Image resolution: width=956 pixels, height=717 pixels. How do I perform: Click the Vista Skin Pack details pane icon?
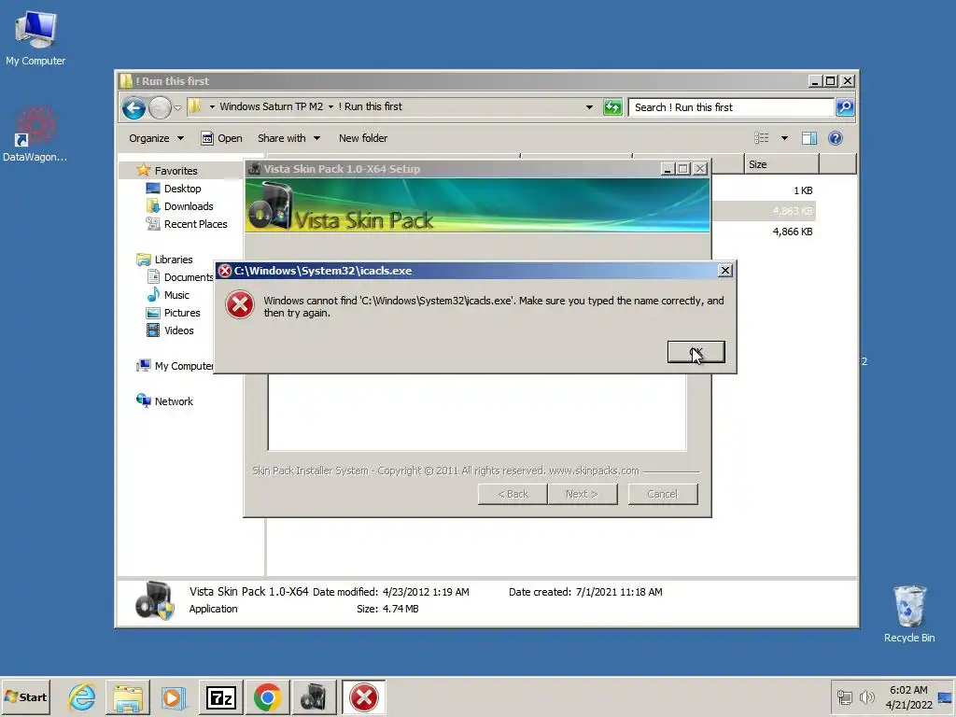coord(155,601)
